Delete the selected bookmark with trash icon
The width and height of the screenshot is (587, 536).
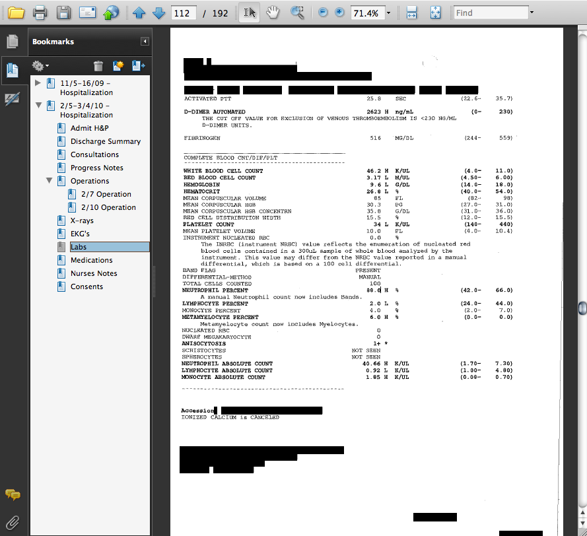[98, 66]
